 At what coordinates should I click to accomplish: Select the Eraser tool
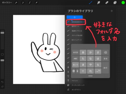(x=107, y=3)
